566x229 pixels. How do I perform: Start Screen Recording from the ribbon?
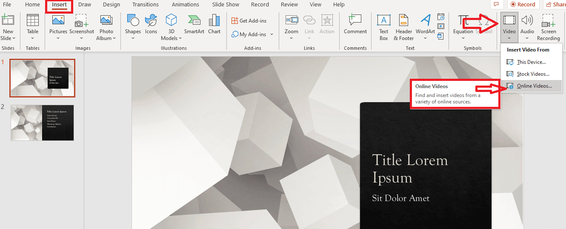click(x=548, y=27)
